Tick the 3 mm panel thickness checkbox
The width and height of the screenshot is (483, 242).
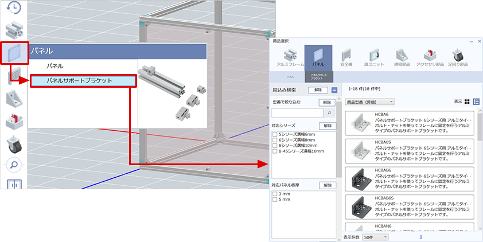coord(275,194)
